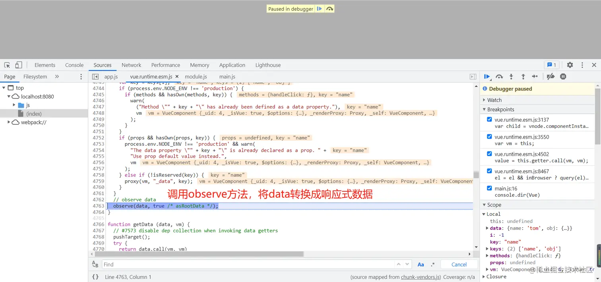Image resolution: width=601 pixels, height=282 pixels.
Task: Expand the keys array in Scope
Action: pos(487,249)
